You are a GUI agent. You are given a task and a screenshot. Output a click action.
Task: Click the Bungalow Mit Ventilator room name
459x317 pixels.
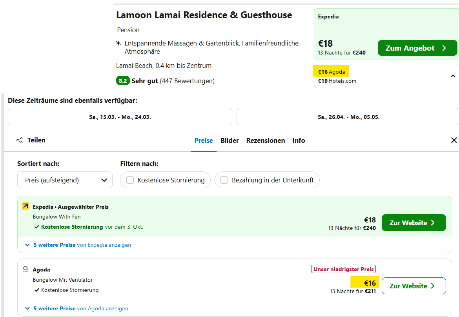63,280
